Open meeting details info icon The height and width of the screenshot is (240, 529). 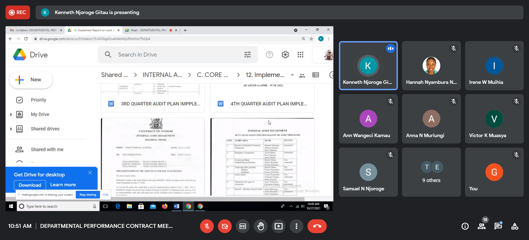[x=465, y=226]
